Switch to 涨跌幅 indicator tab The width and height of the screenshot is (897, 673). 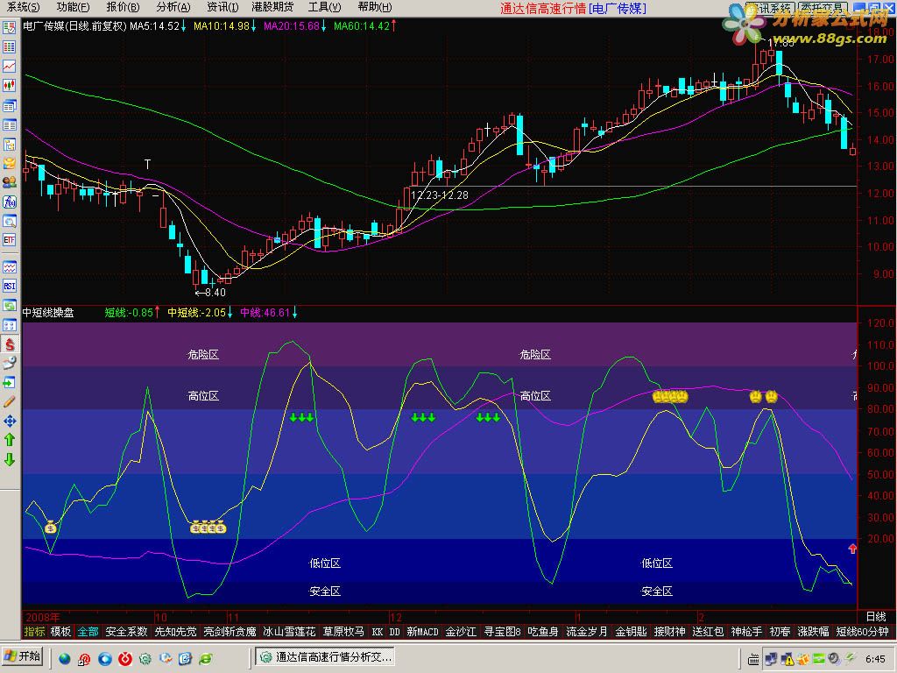coord(812,632)
